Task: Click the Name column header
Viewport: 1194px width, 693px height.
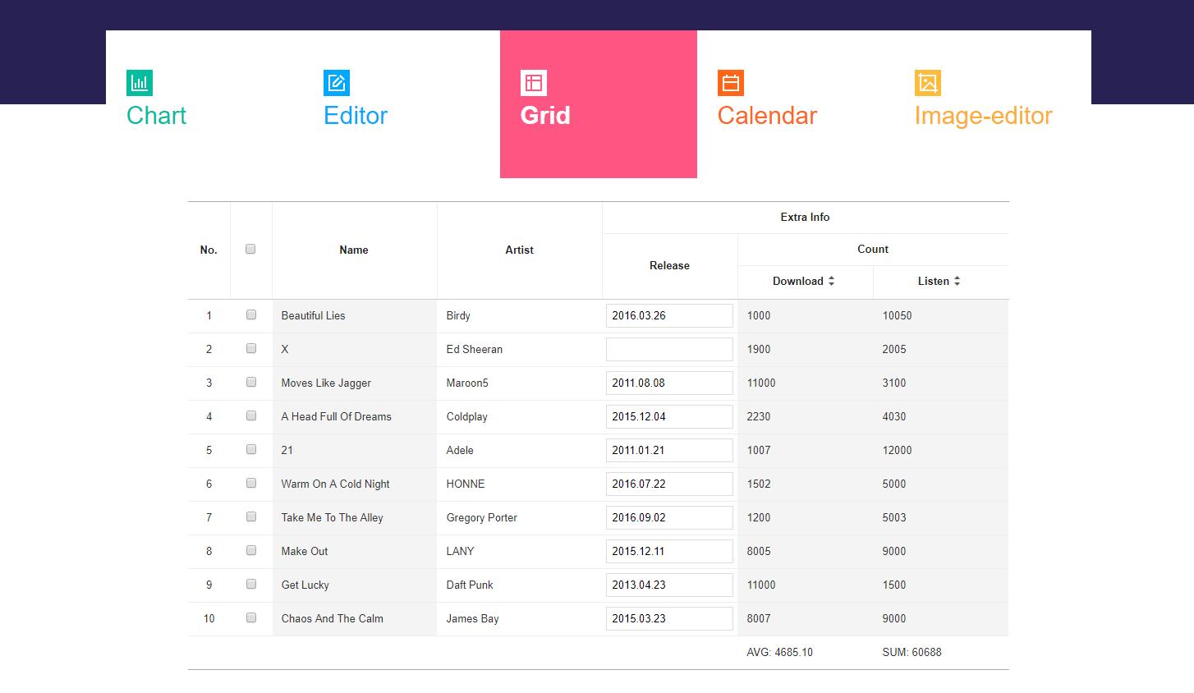Action: [354, 250]
